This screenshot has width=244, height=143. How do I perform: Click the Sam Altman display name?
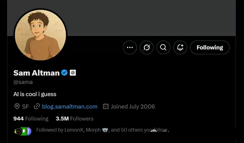coord(36,73)
